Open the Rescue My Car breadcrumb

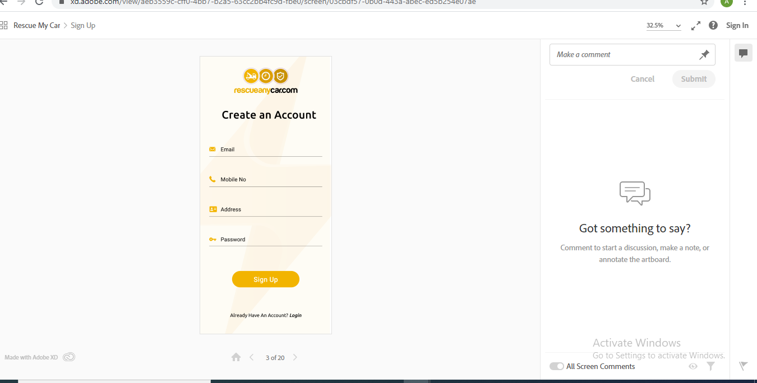[x=37, y=25]
